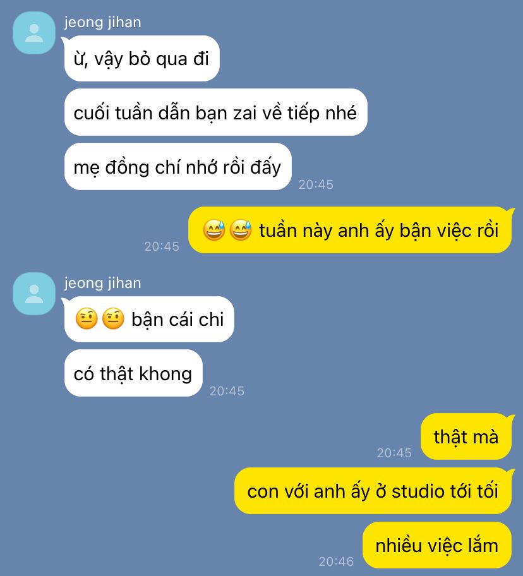Tap the first raised-eyebrow emoji
The width and height of the screenshot is (523, 576).
coord(87,318)
